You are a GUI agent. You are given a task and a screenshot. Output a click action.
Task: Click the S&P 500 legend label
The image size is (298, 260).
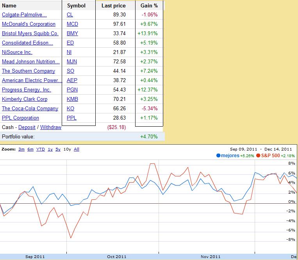270,156
